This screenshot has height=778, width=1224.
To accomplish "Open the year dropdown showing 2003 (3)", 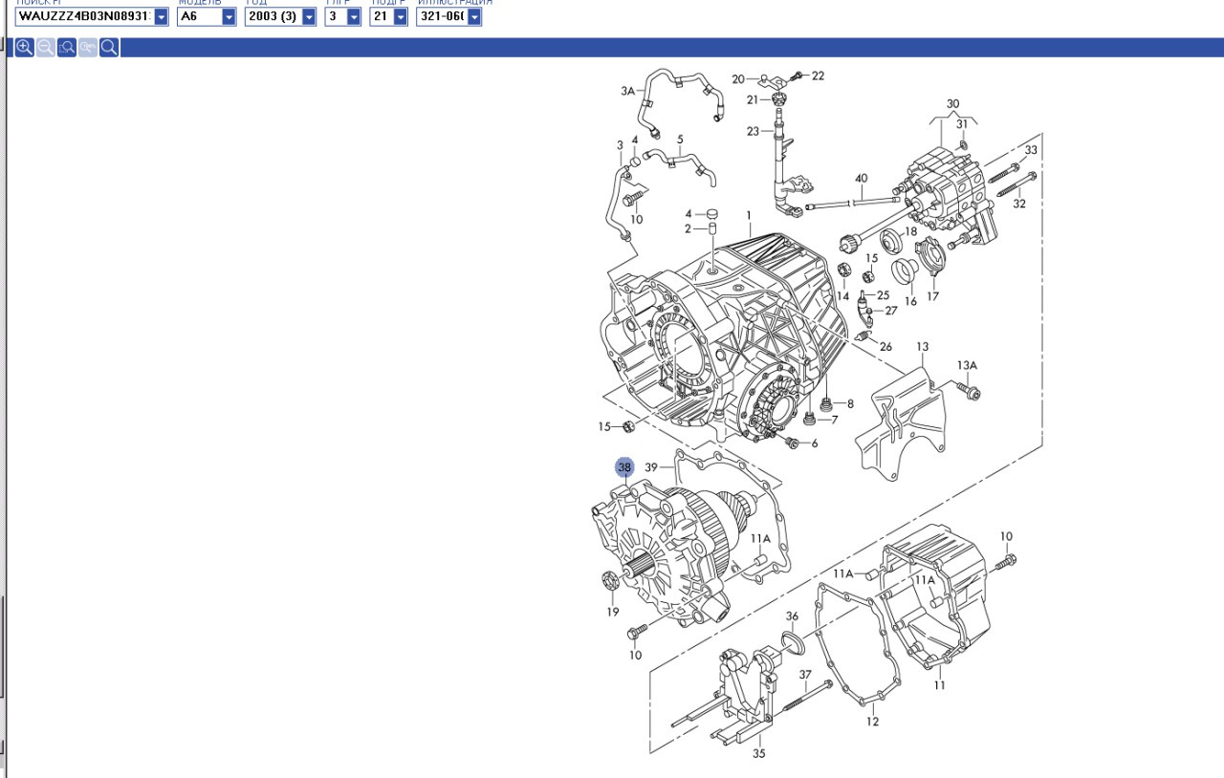I will click(x=308, y=17).
